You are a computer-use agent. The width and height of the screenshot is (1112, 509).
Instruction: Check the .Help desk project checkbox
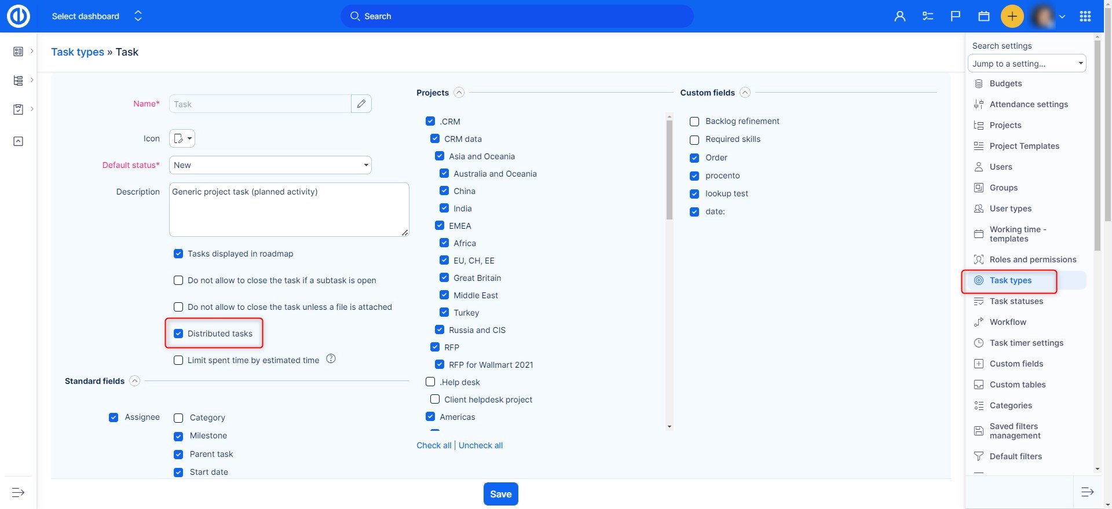tap(430, 382)
